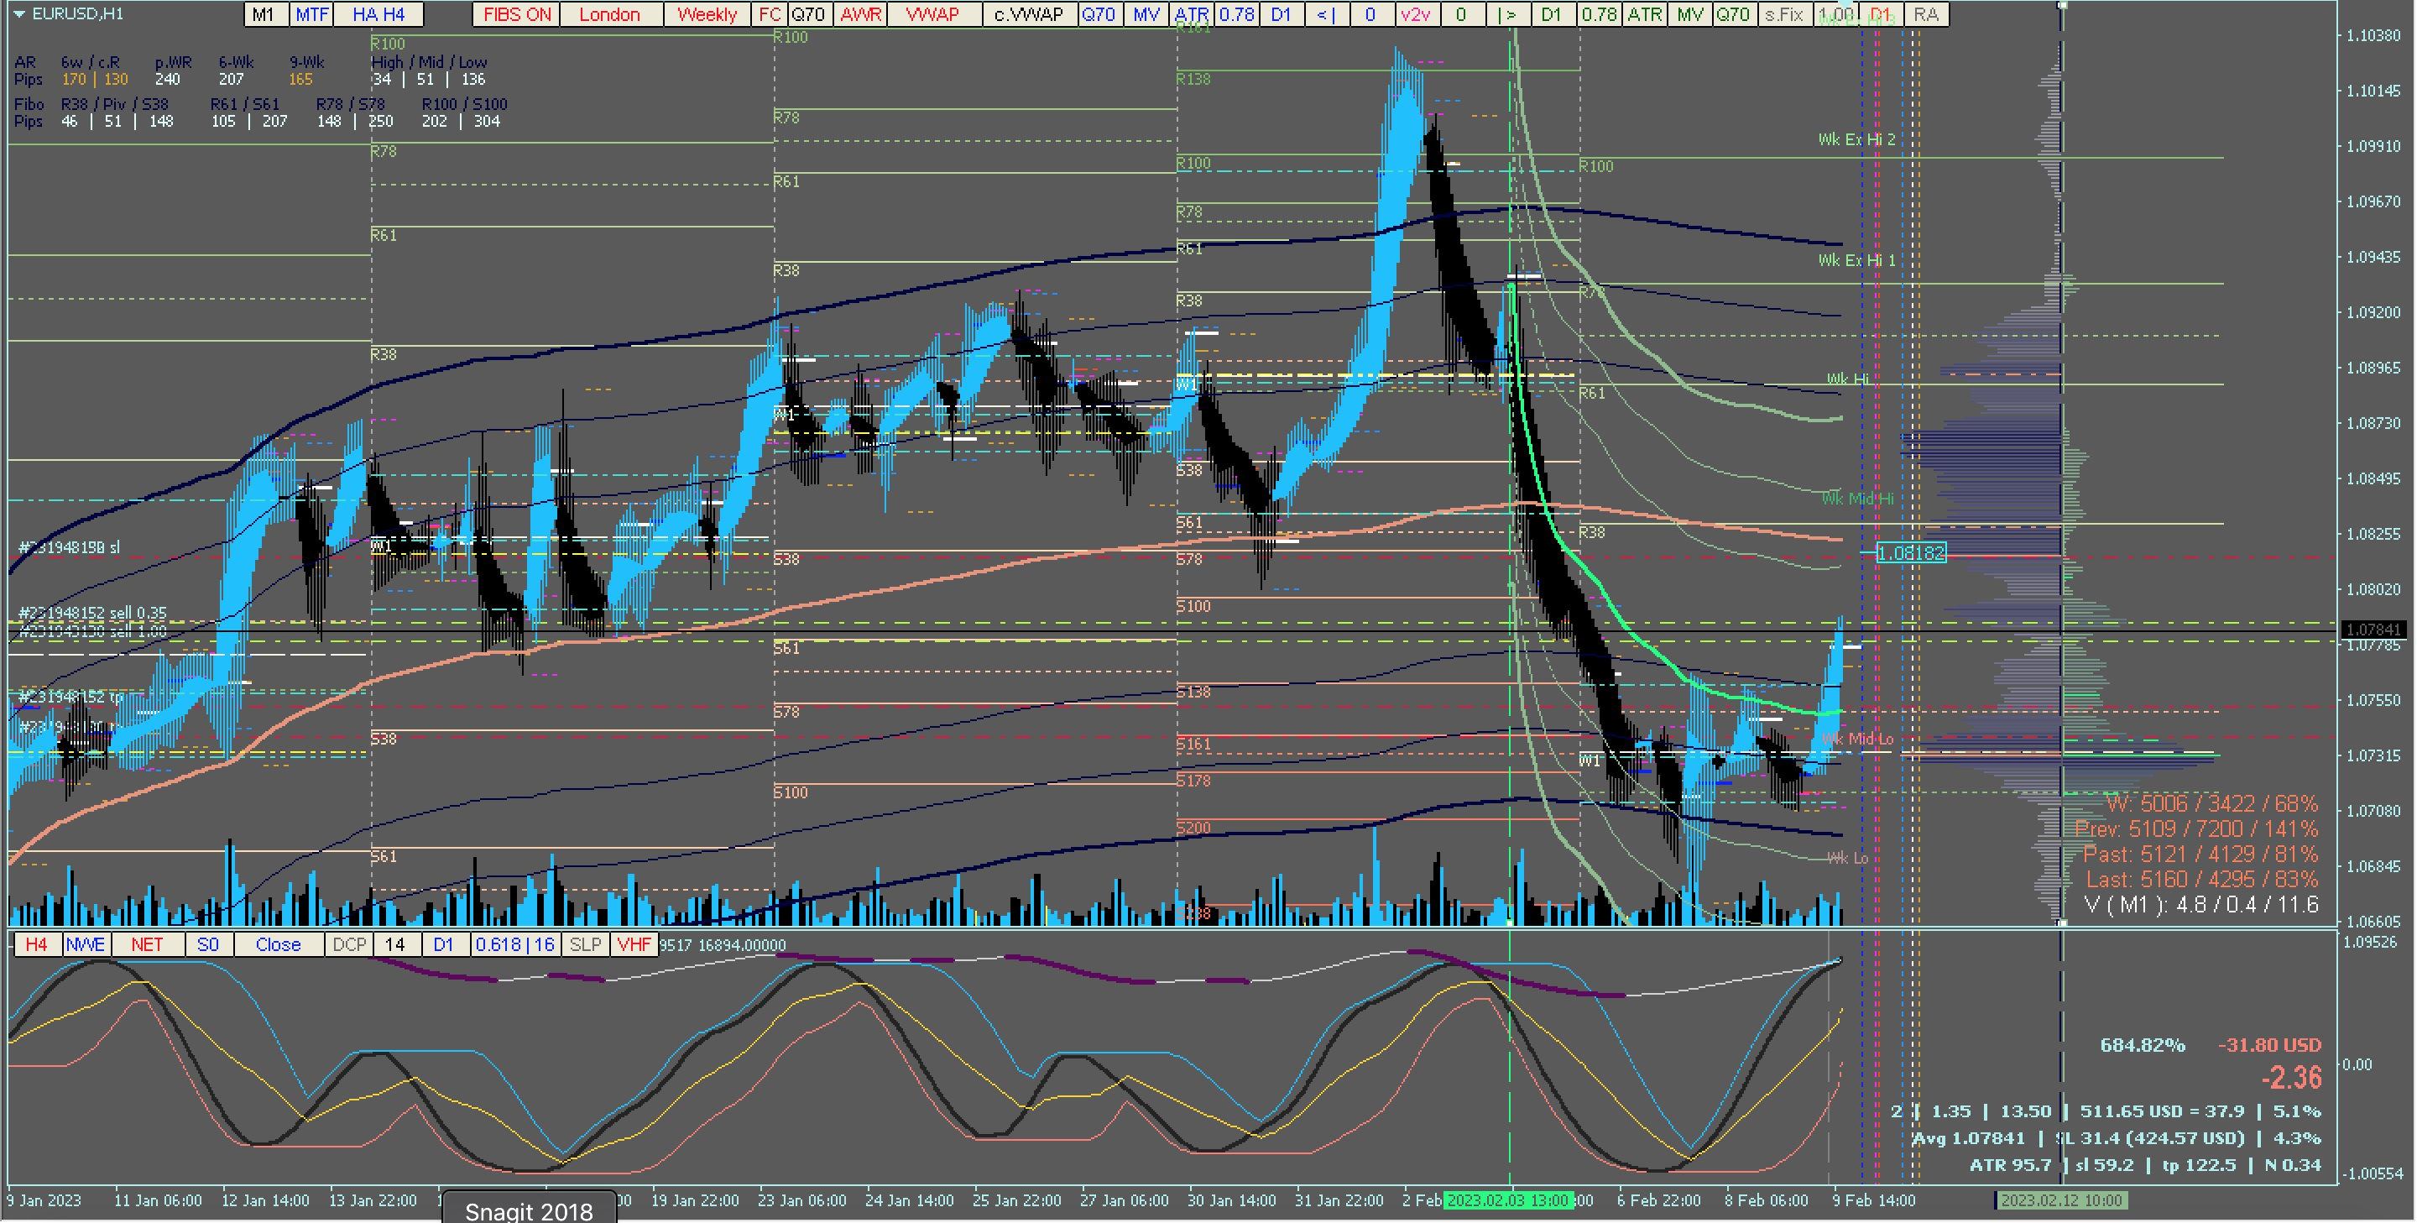The width and height of the screenshot is (2417, 1223).
Task: Click the red VHF button
Action: [x=634, y=944]
